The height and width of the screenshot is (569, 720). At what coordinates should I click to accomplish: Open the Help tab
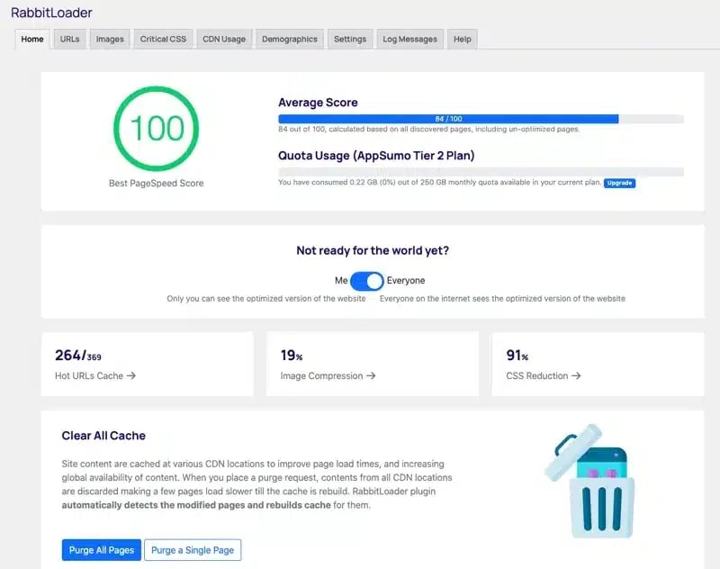462,40
